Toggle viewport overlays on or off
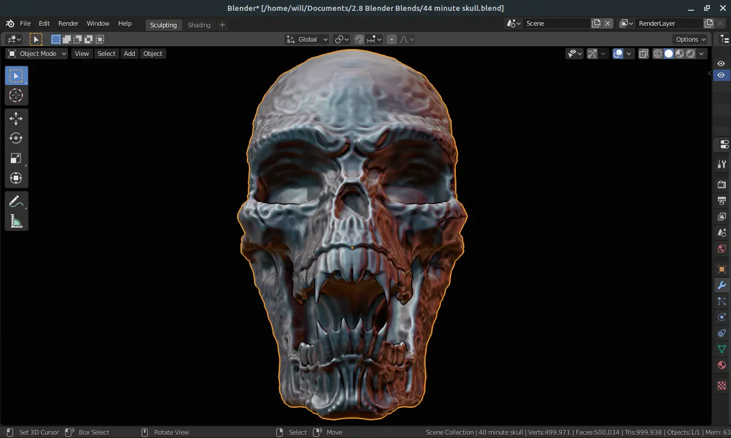731x438 pixels. (x=618, y=54)
